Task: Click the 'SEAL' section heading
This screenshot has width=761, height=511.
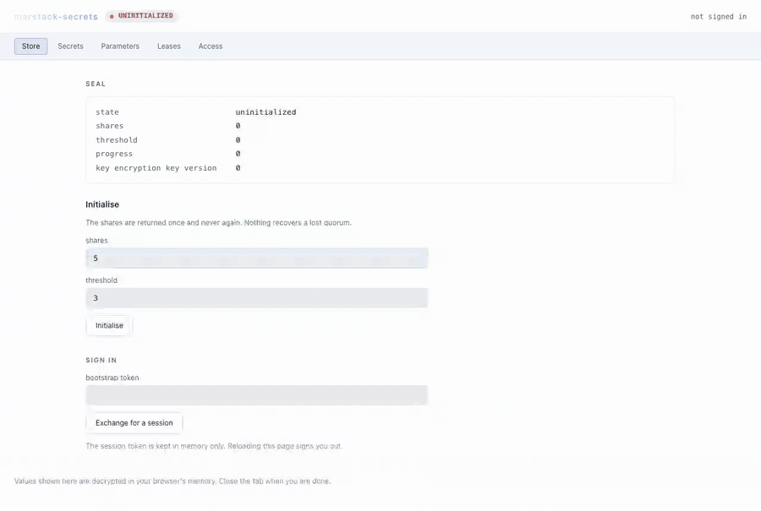Action: tap(96, 84)
